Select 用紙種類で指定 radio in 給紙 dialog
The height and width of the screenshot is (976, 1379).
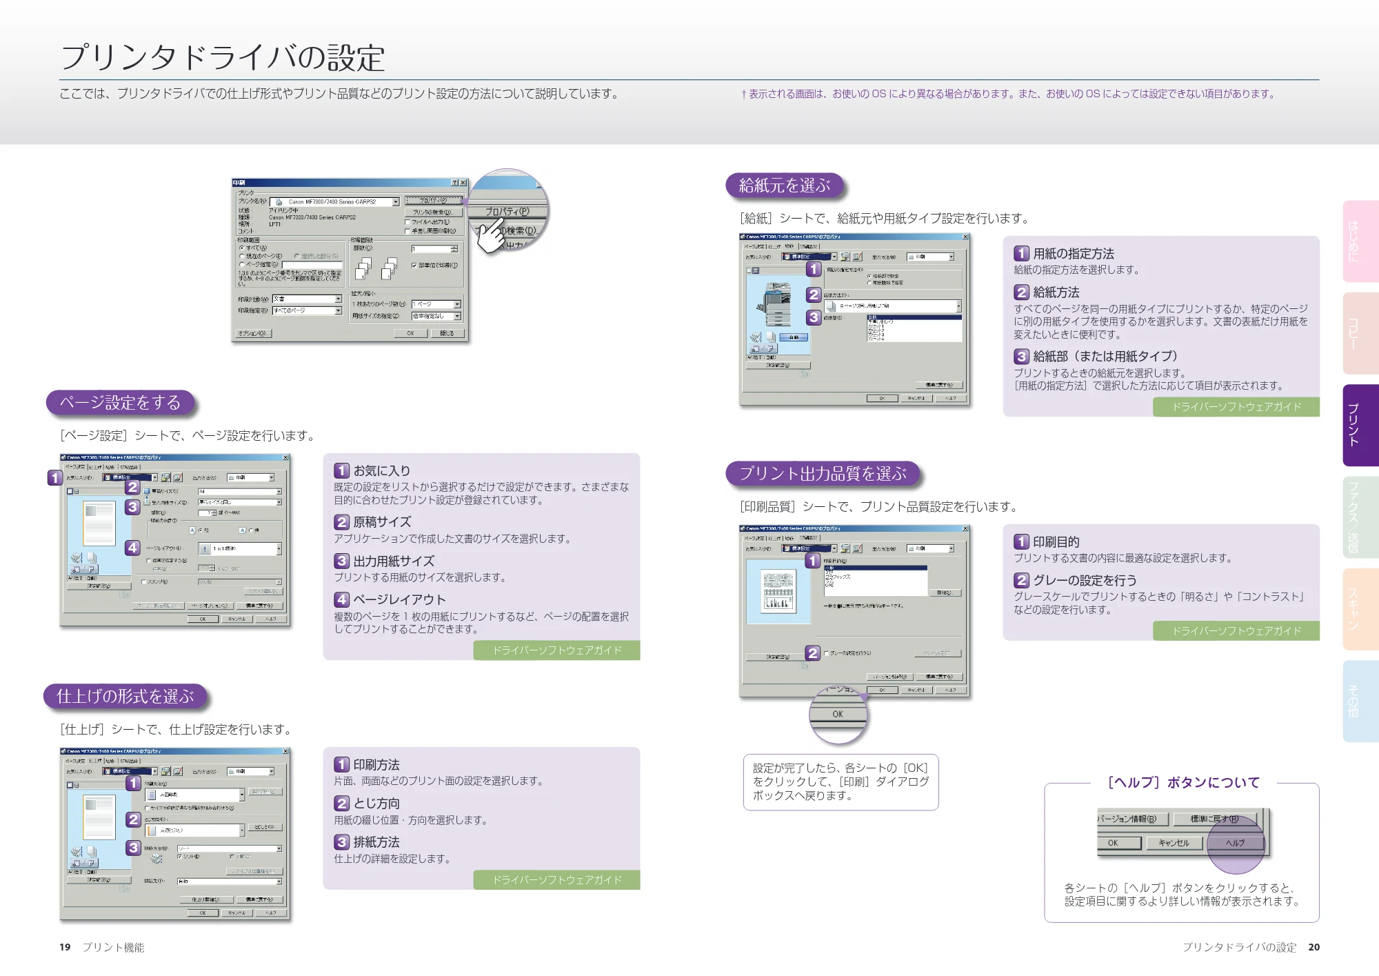(x=869, y=283)
